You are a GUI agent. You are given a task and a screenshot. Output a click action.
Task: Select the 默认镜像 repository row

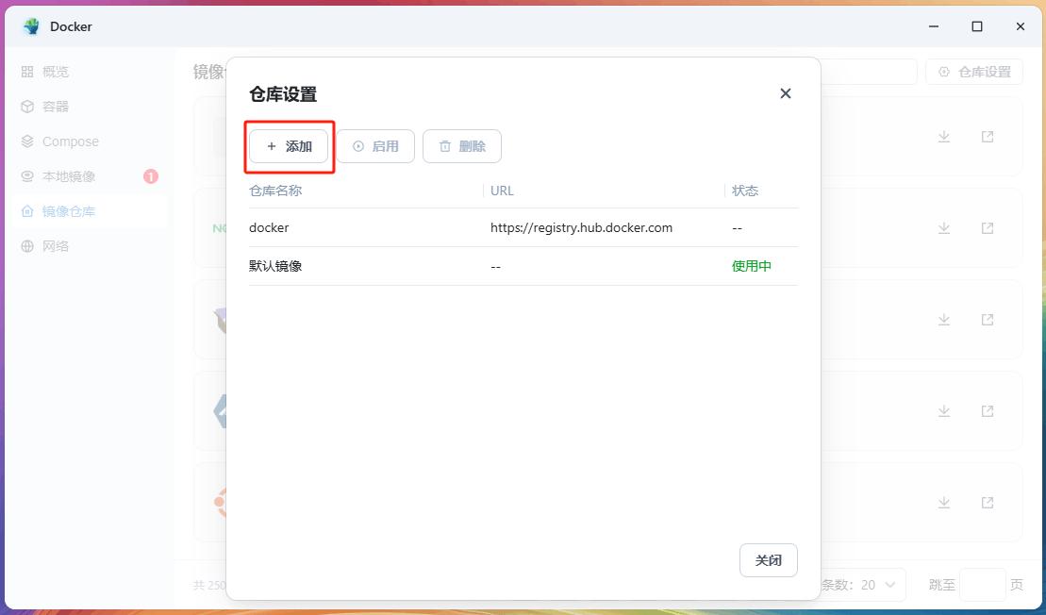[x=523, y=266]
